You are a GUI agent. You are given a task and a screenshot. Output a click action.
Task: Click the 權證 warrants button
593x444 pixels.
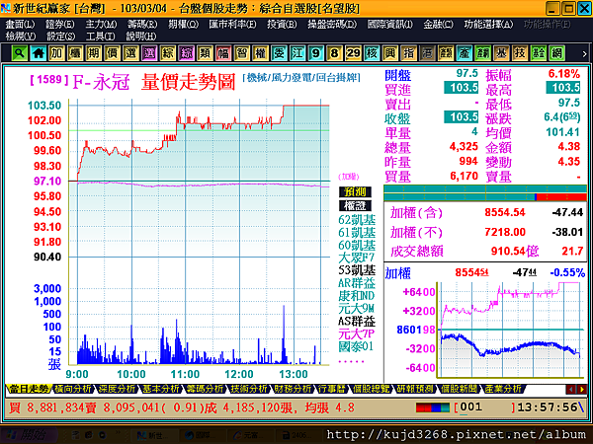tap(355, 206)
